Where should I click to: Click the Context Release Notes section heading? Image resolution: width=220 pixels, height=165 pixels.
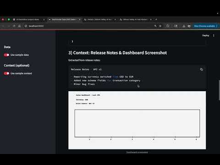tap(118, 53)
